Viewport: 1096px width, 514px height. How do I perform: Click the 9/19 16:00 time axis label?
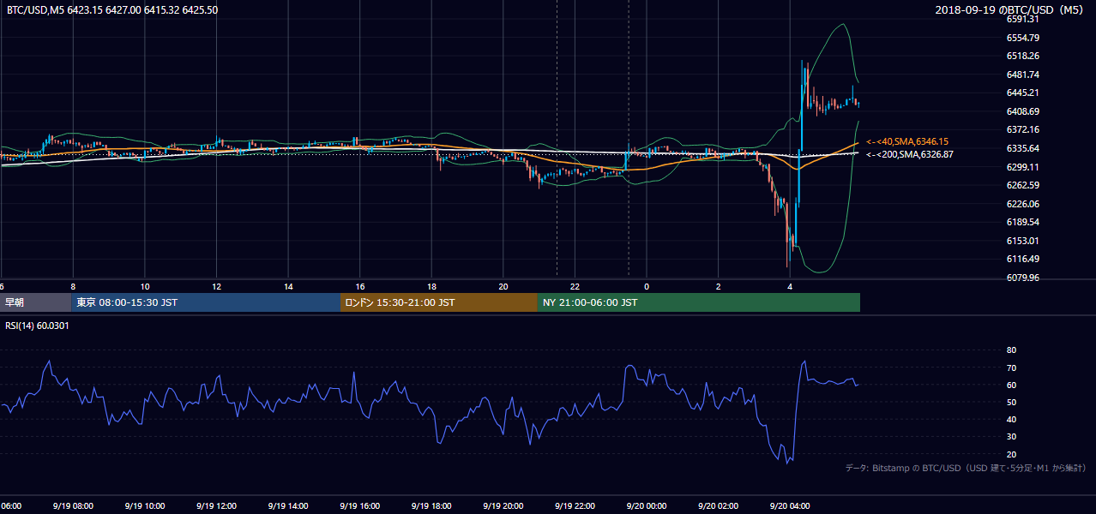point(359,506)
